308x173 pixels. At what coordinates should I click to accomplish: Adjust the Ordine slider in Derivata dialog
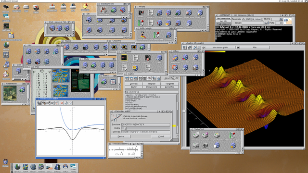(145, 128)
